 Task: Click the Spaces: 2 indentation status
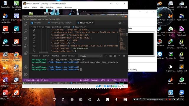point(95,80)
